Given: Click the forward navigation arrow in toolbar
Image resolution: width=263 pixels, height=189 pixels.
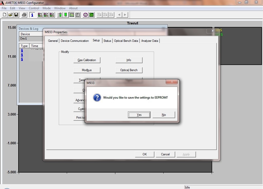Looking at the screenshot, I should point(126,15).
